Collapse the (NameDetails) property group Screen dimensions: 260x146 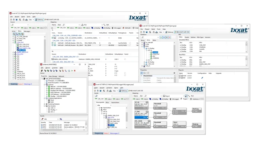coord(142,76)
